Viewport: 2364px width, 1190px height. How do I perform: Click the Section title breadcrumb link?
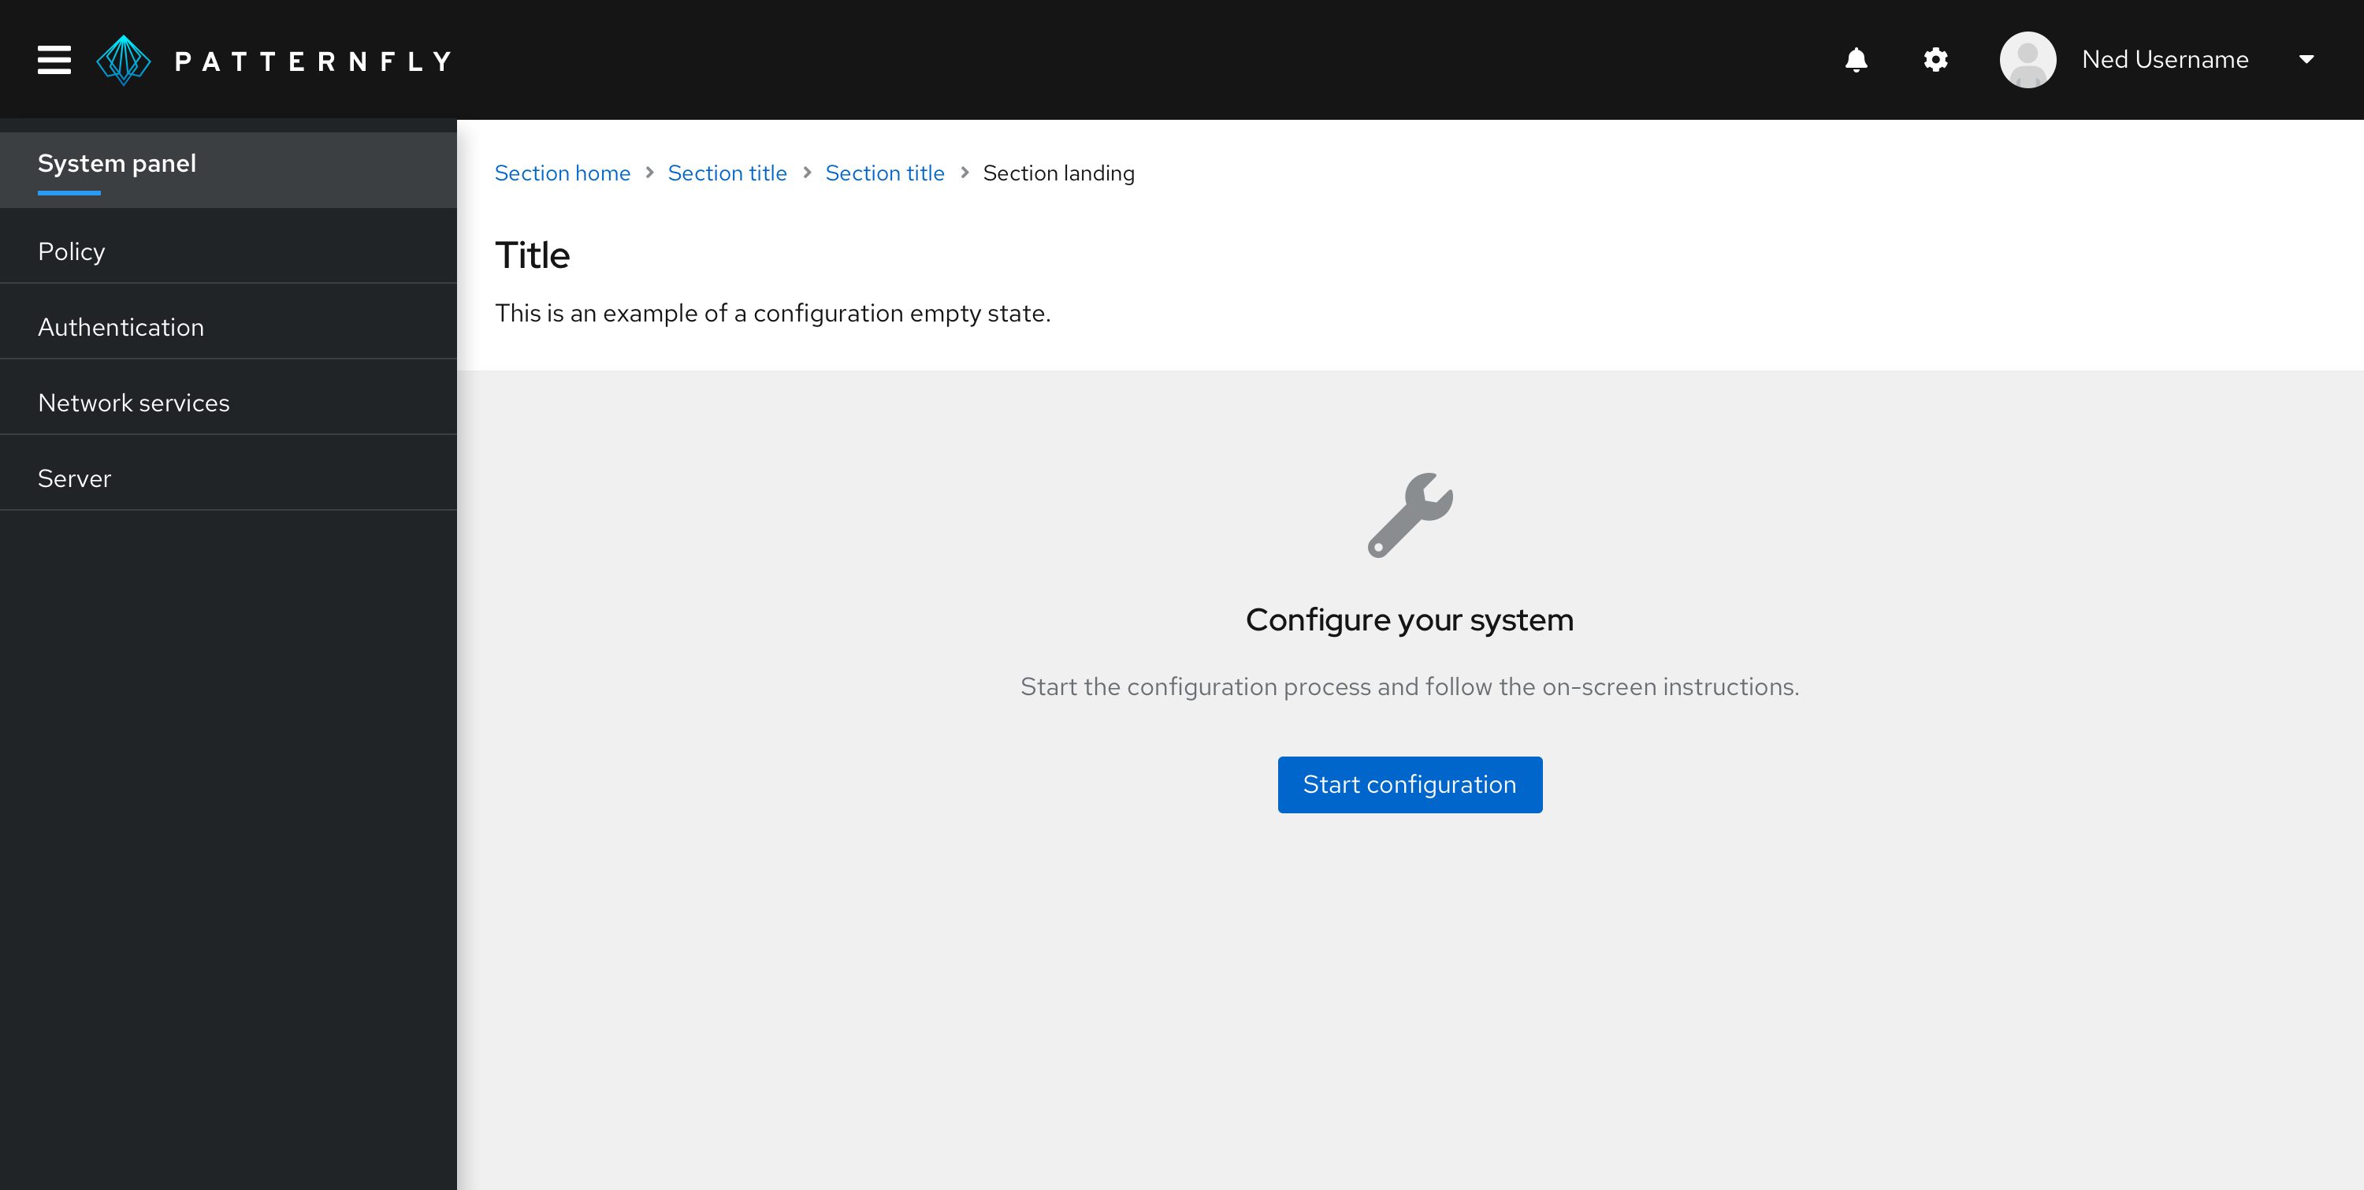pos(727,172)
